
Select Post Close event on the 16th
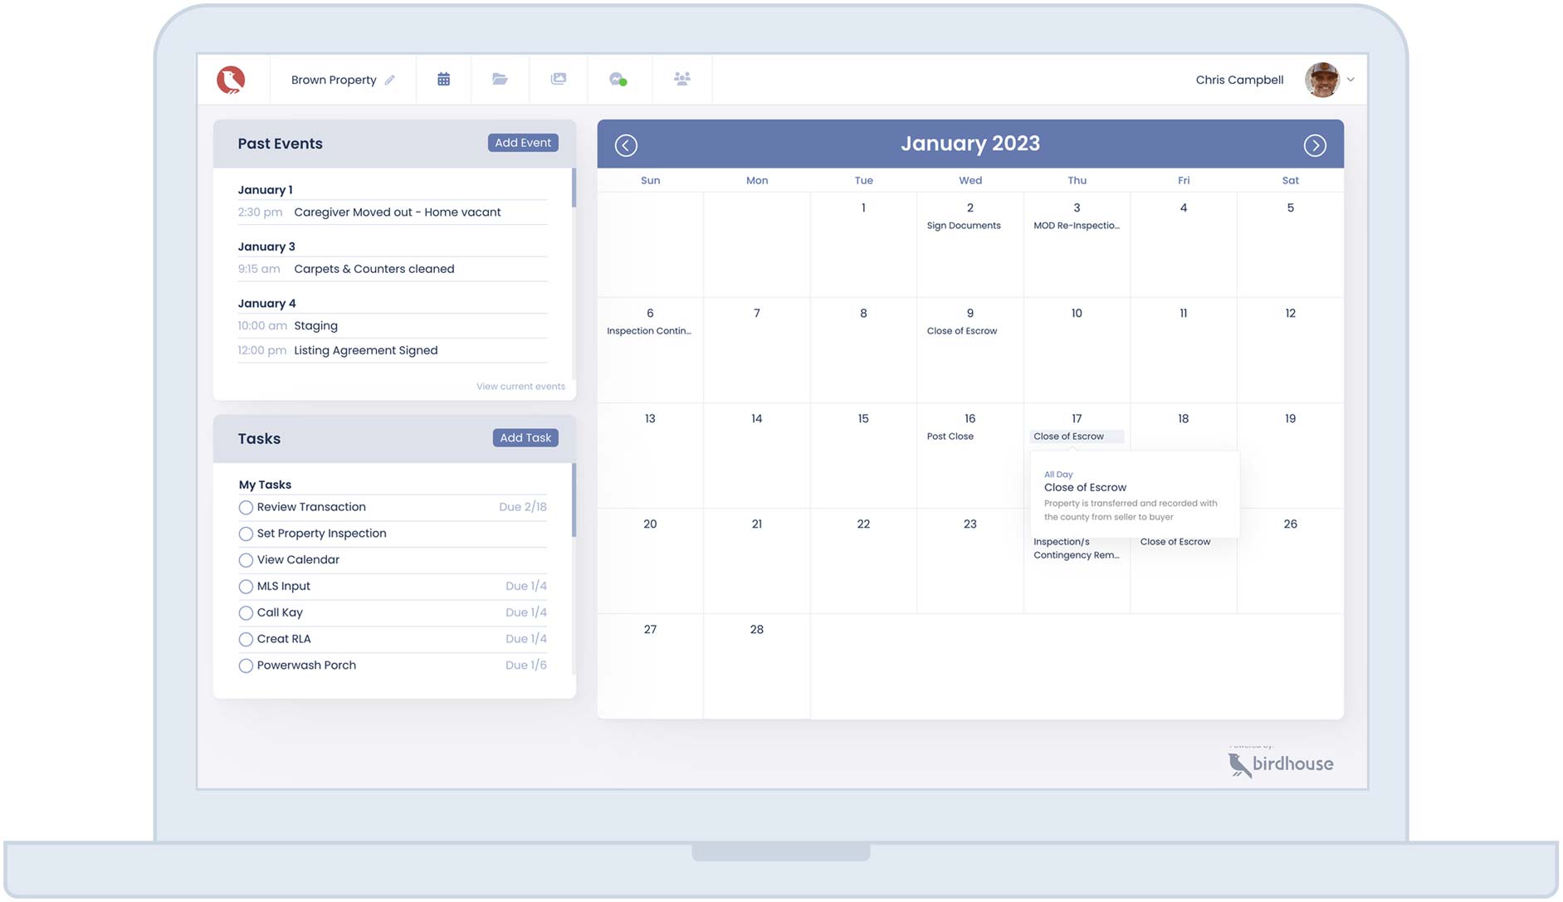pos(950,436)
